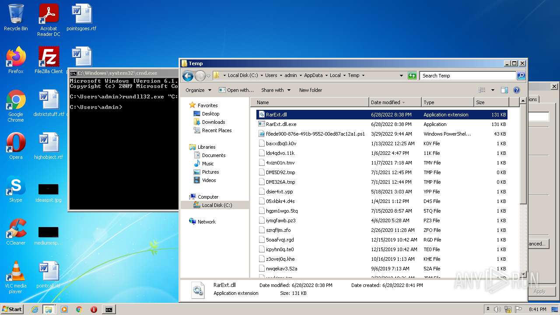Select highobject.rtf on the desktop
Image resolution: width=560 pixels, height=315 pixels.
point(49,146)
